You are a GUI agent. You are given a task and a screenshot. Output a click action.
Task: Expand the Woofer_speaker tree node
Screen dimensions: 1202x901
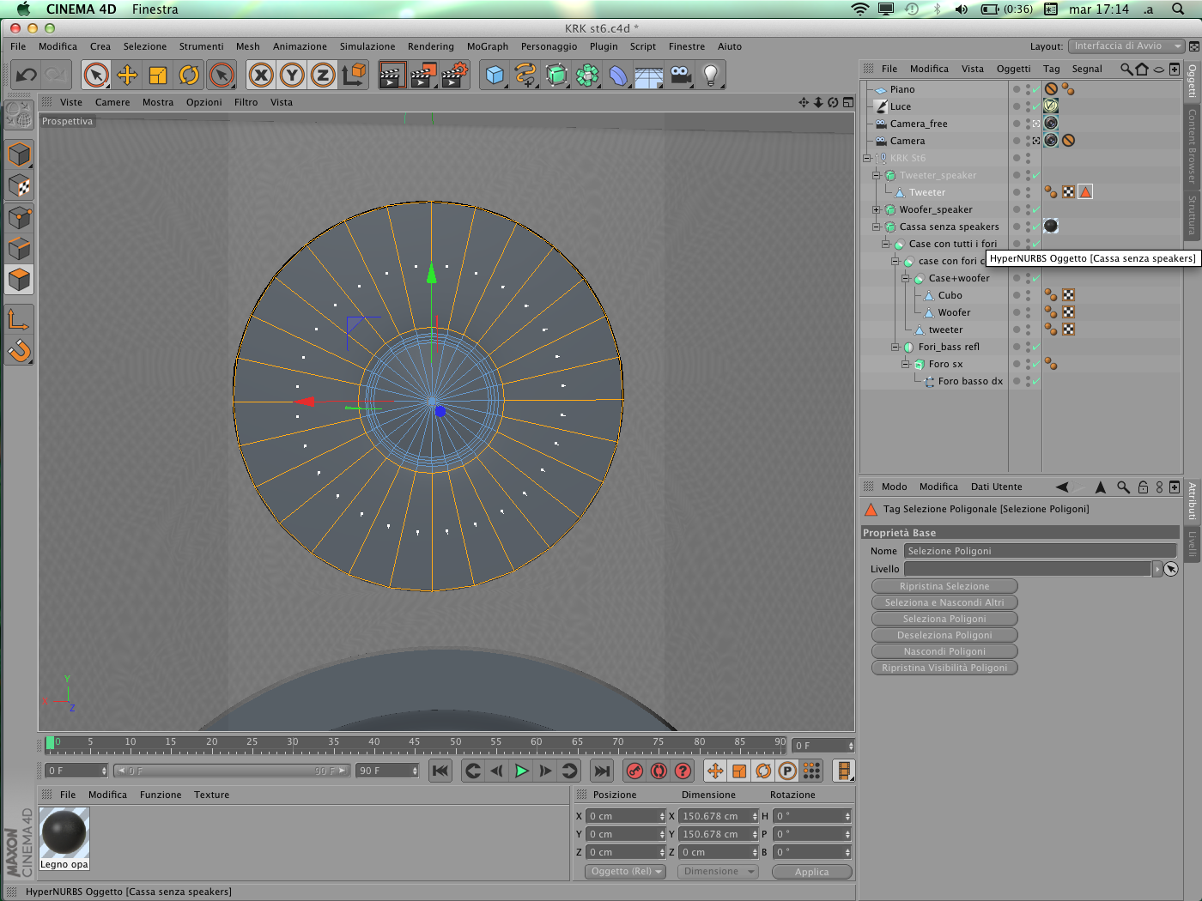[x=876, y=209]
